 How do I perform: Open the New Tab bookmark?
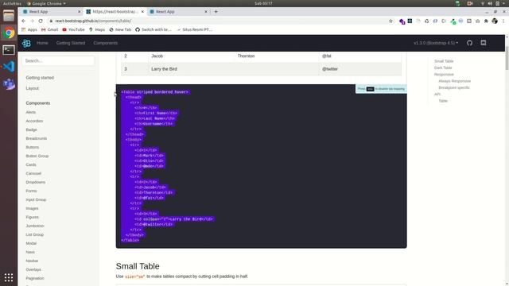click(x=120, y=29)
